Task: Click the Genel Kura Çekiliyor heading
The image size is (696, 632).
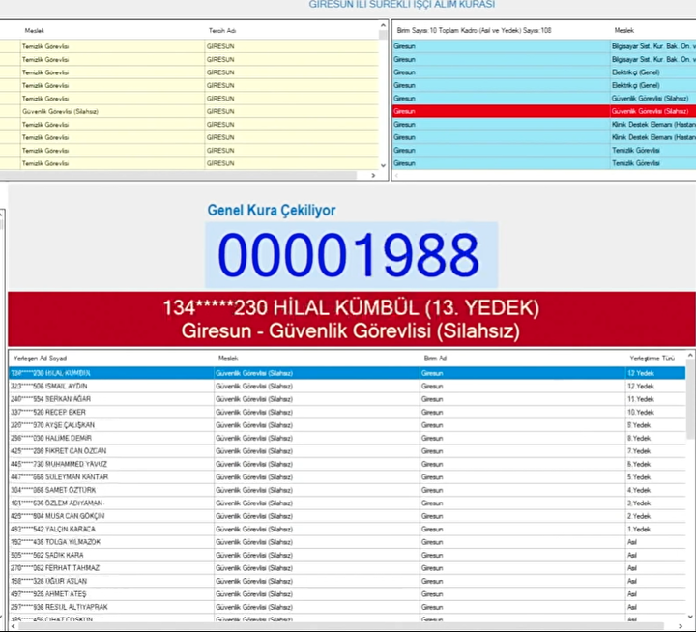Action: pyautogui.click(x=272, y=211)
